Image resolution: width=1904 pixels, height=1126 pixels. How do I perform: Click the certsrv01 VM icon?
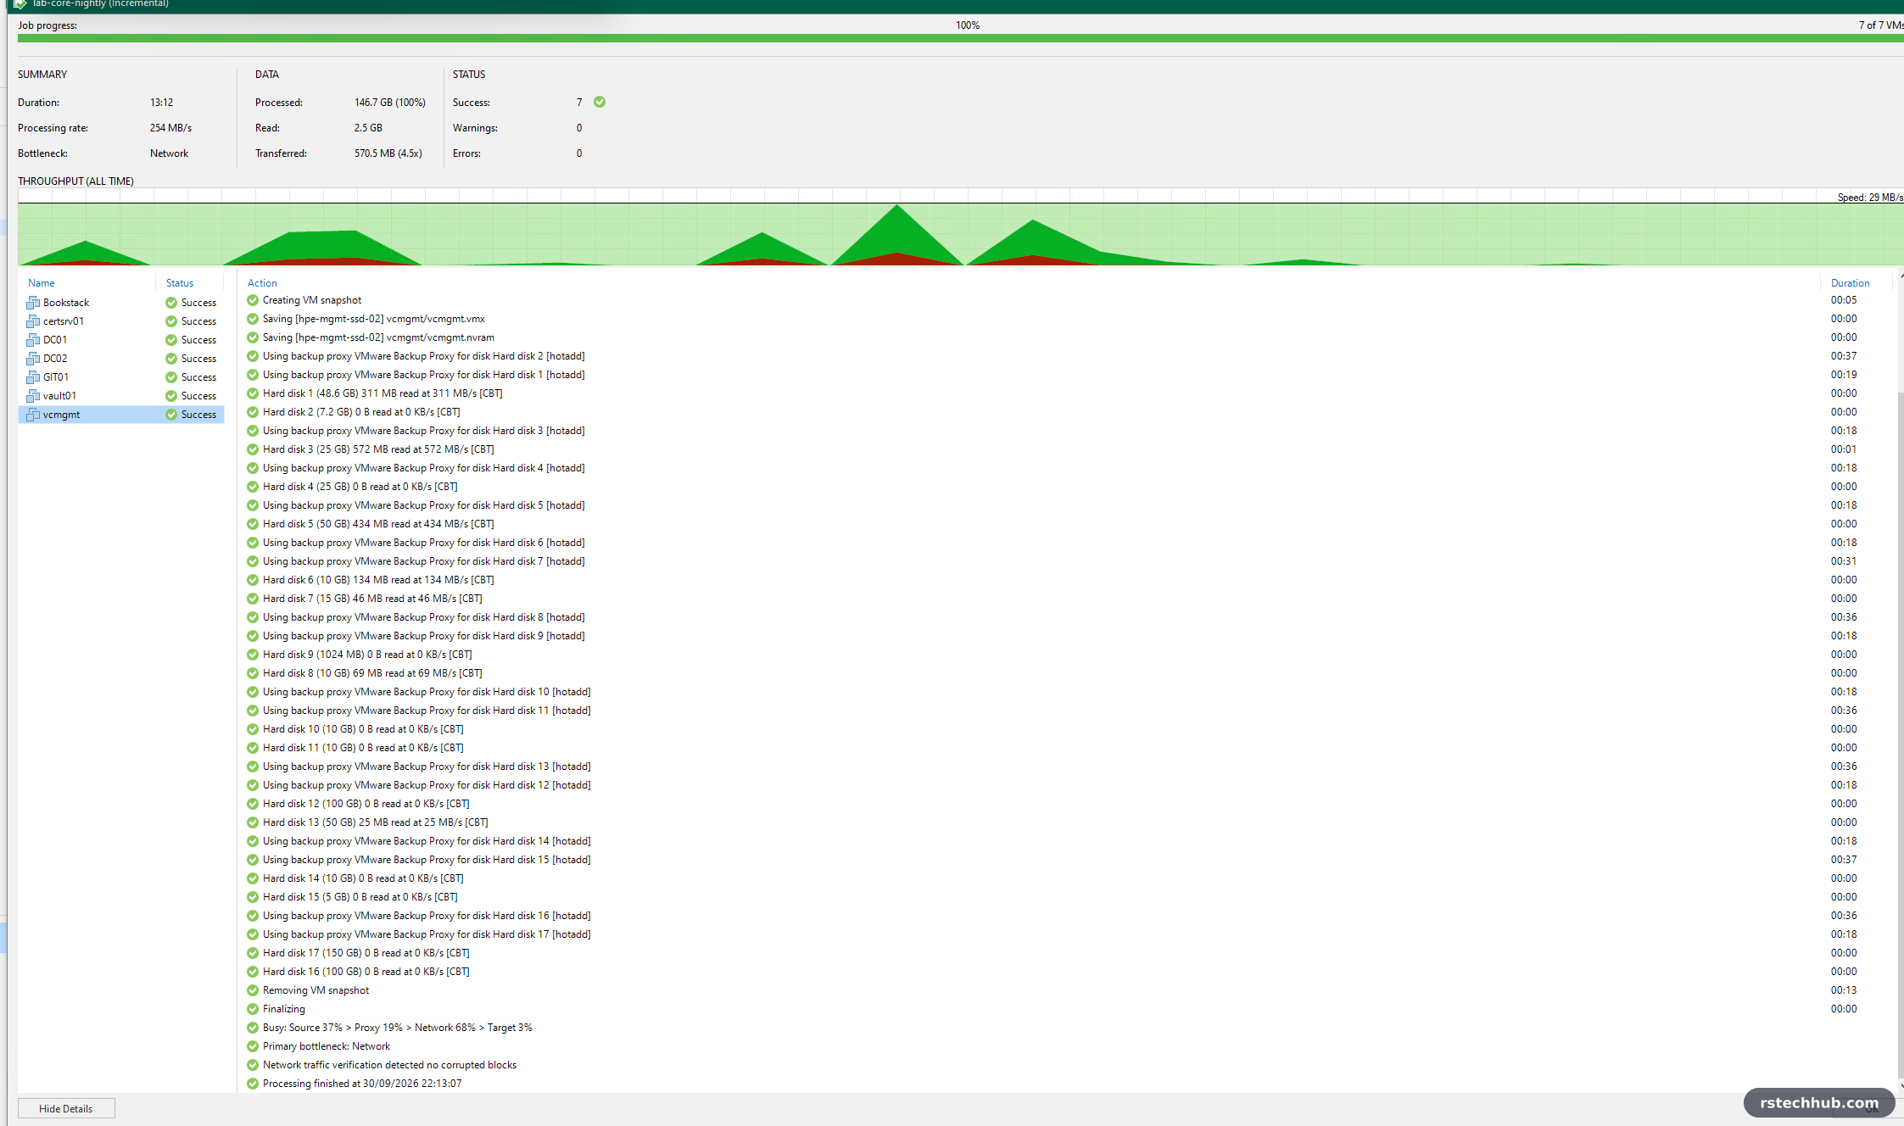tap(33, 321)
